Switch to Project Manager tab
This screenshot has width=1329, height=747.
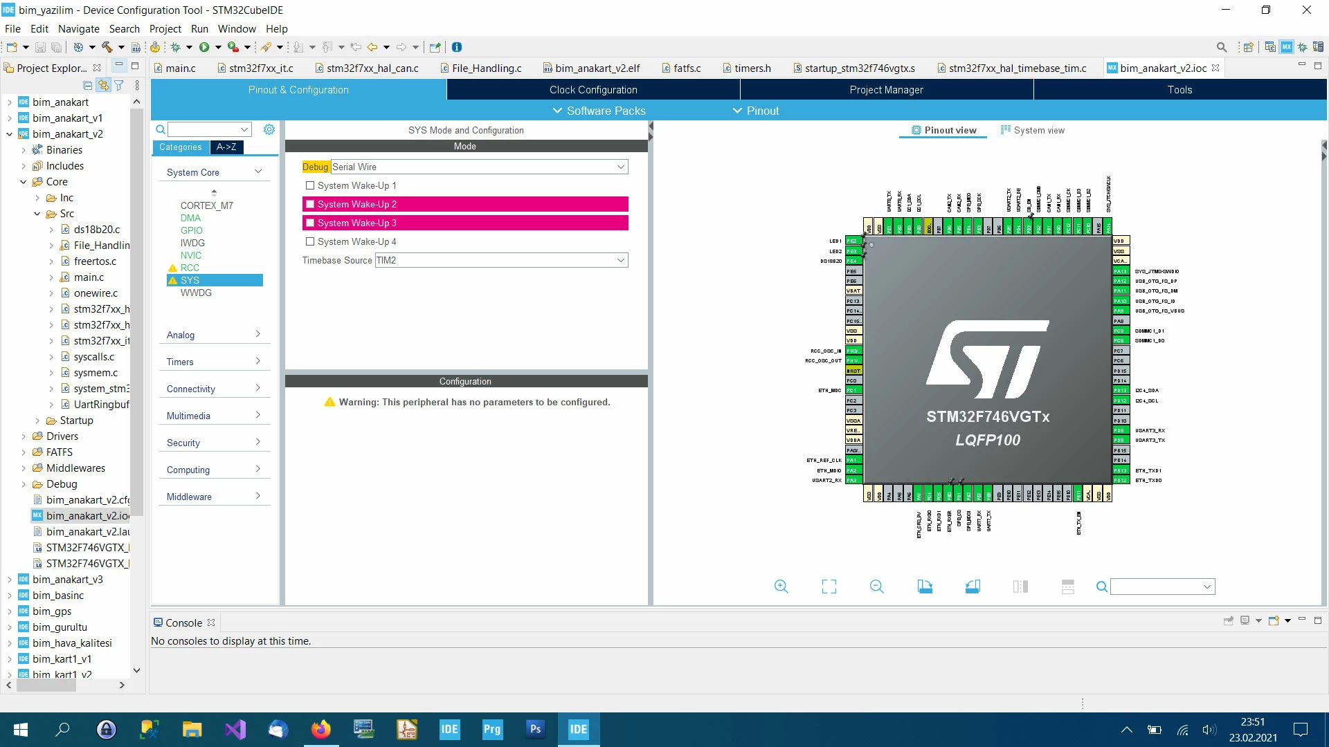point(887,90)
